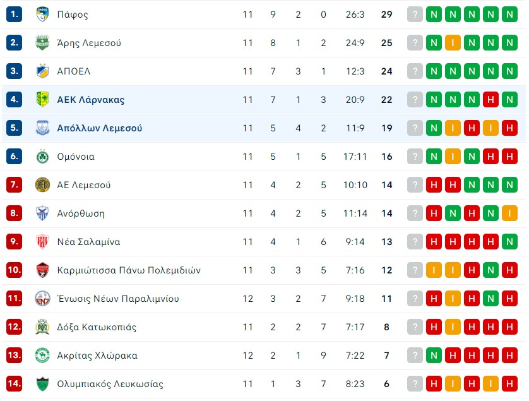The width and height of the screenshot is (529, 401).
Task: Click the green win badge in Ακρίτας Χλώρακα row
Action: click(x=434, y=356)
